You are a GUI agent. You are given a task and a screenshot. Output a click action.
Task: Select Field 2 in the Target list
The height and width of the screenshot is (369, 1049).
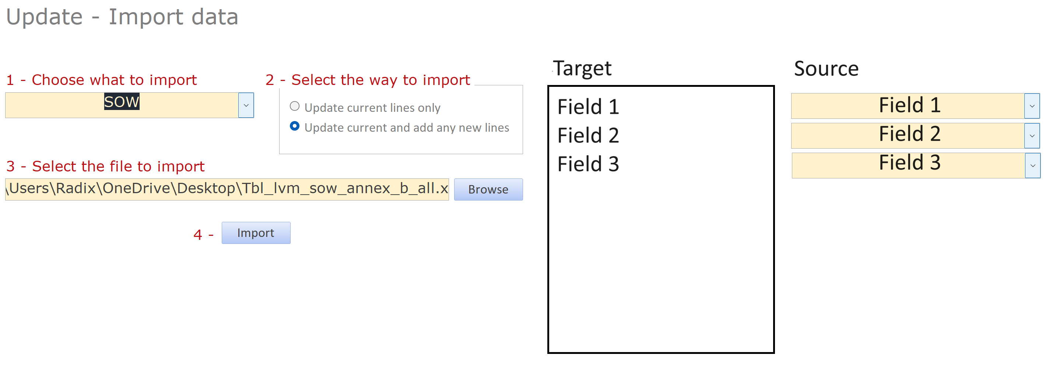click(x=588, y=135)
